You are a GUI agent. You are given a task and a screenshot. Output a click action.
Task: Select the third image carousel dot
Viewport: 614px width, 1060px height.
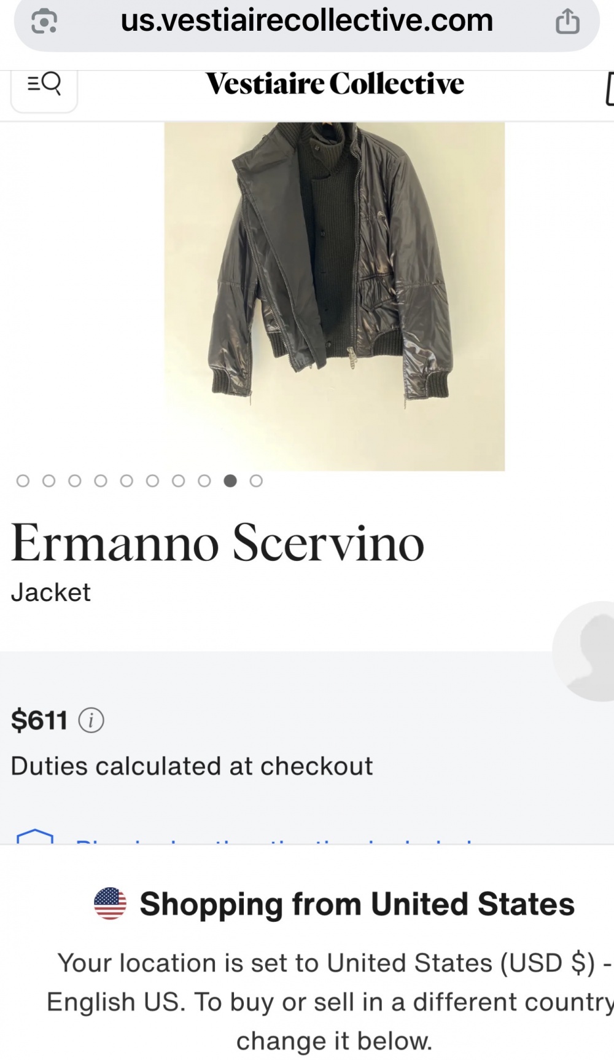(75, 481)
